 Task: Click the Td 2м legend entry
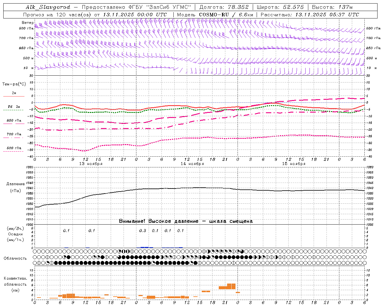(14, 107)
